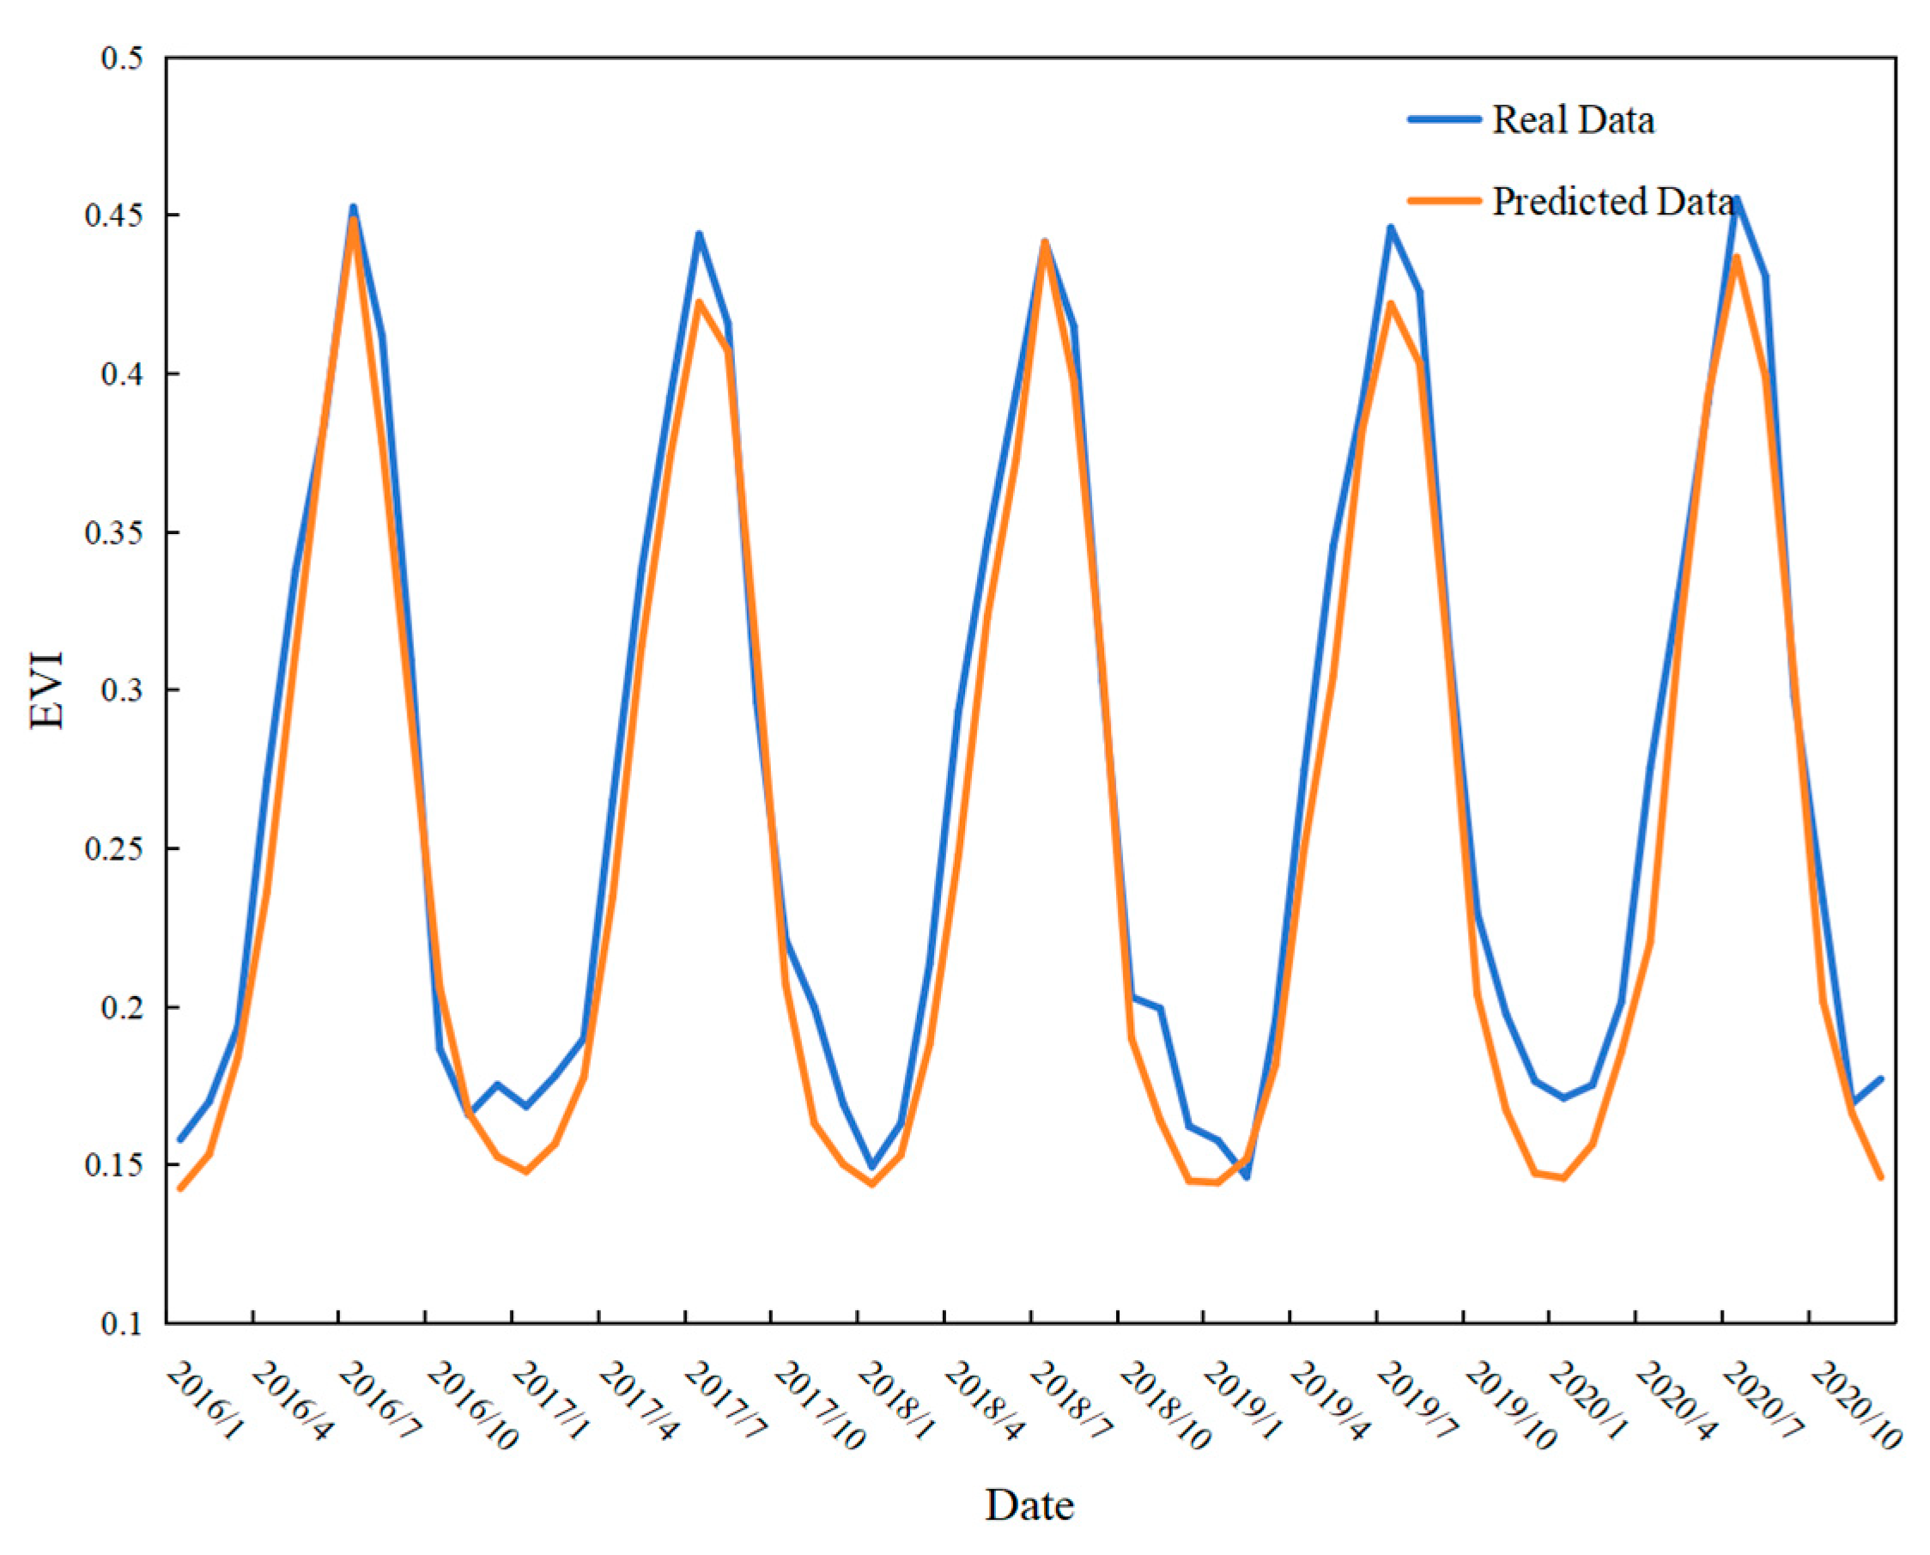Click the 2020/10 x-axis label
Viewport: 1930px width, 1555px height.
[x=1854, y=1406]
